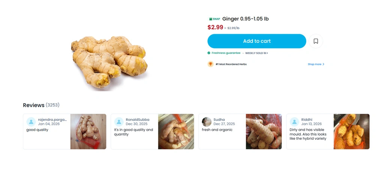Click the trophy icon beside Most Reordered Herbs
385x175 pixels.
coord(211,64)
